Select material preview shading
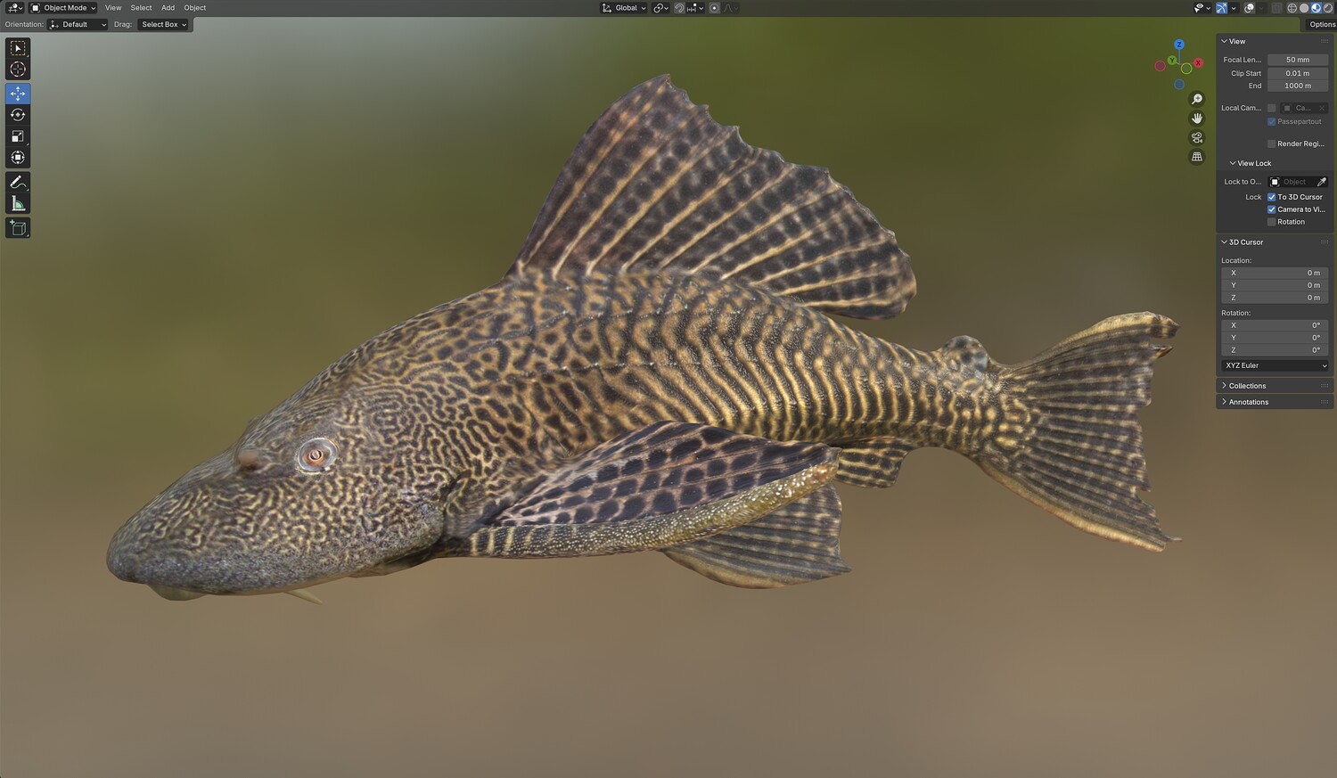This screenshot has height=778, width=1337. [1316, 8]
